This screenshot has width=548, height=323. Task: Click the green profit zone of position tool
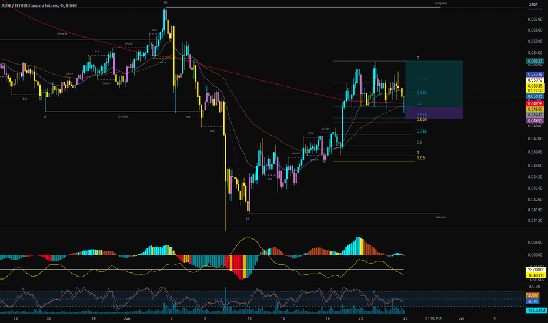[x=434, y=84]
